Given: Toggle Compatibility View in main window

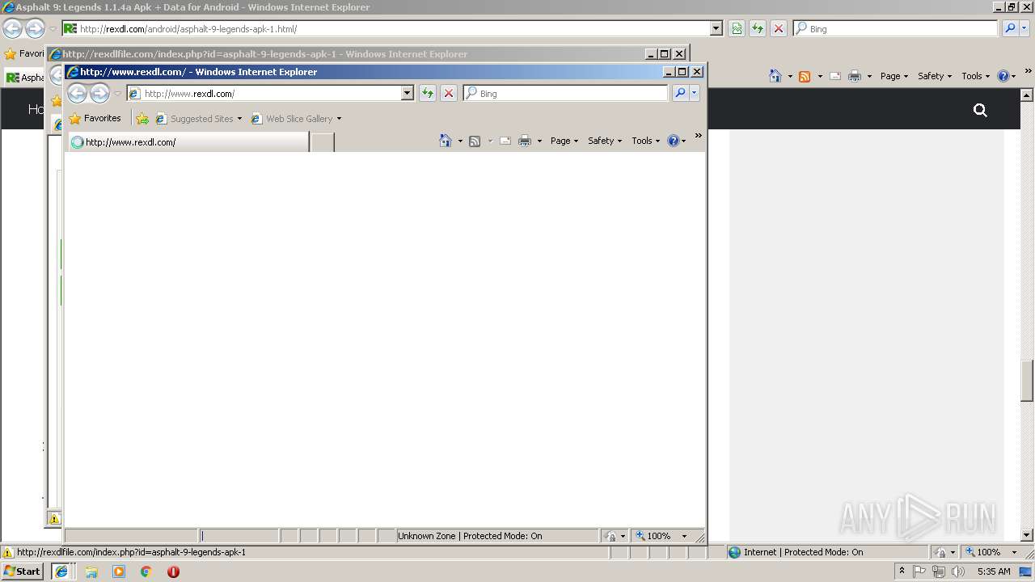Looking at the screenshot, I should tap(737, 29).
